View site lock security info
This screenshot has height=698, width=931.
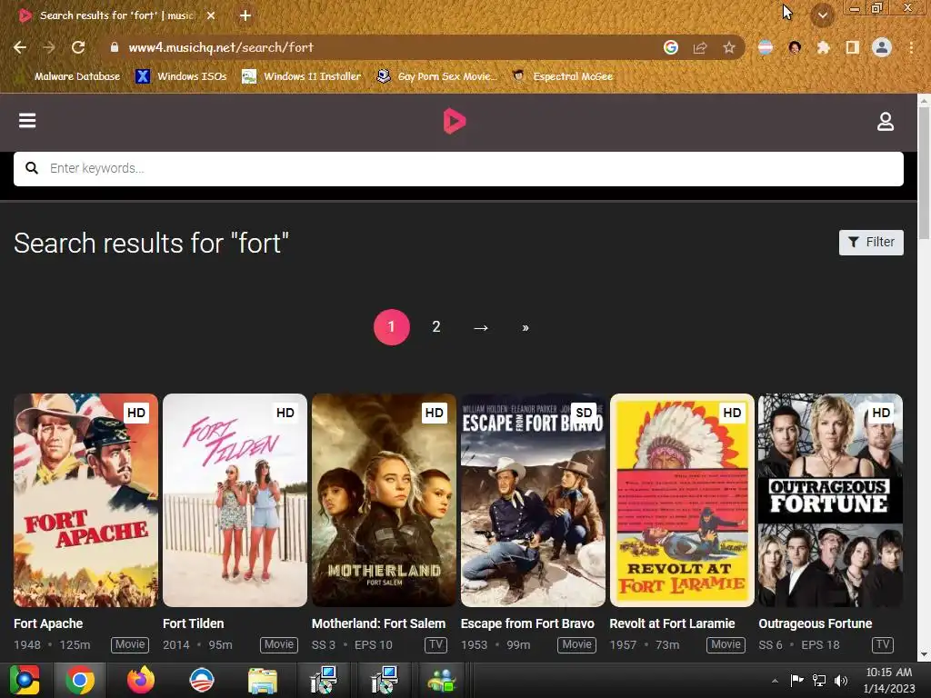click(115, 47)
